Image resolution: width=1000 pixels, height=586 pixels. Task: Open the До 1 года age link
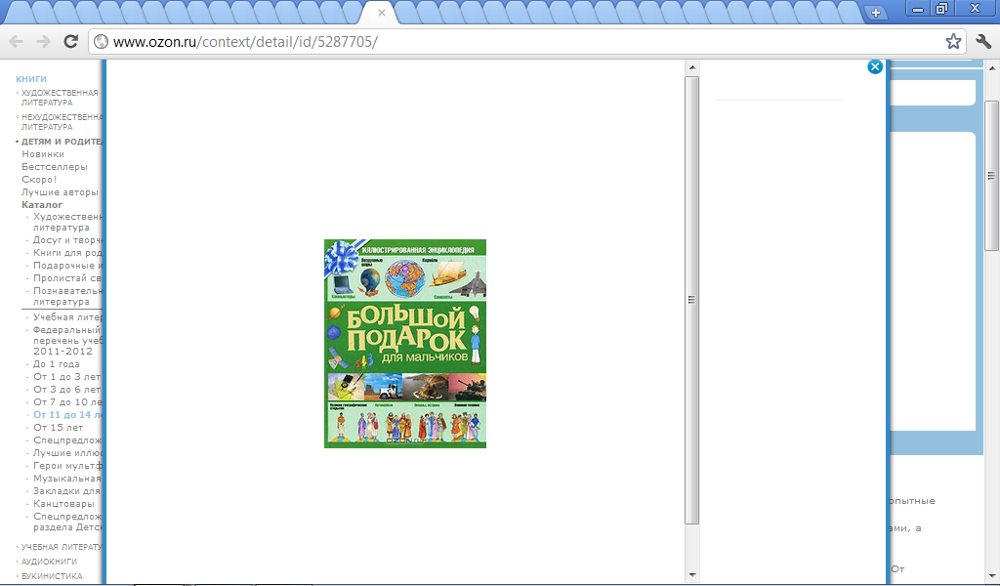click(x=57, y=364)
